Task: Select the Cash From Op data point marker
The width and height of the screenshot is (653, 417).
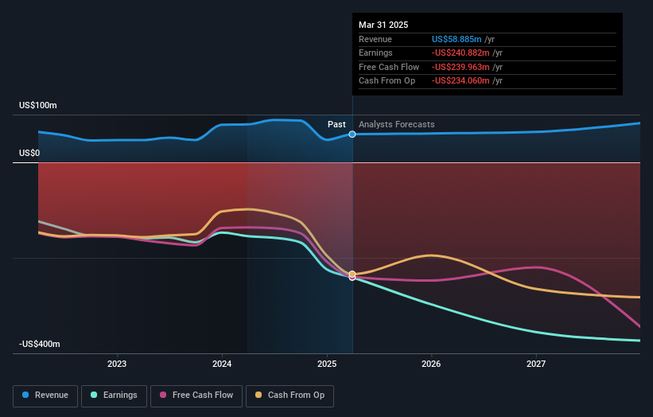Action: [x=352, y=274]
